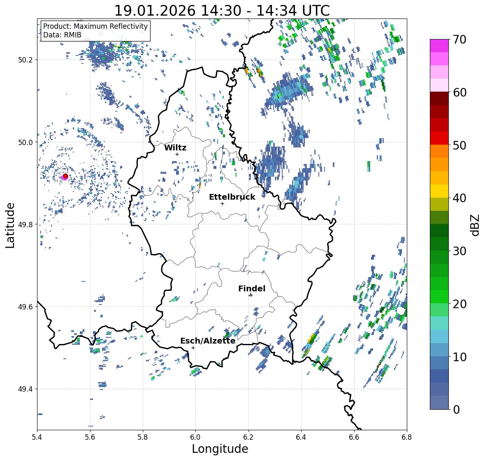
Task: Click the colorbar tick label 60
Action: tap(459, 92)
